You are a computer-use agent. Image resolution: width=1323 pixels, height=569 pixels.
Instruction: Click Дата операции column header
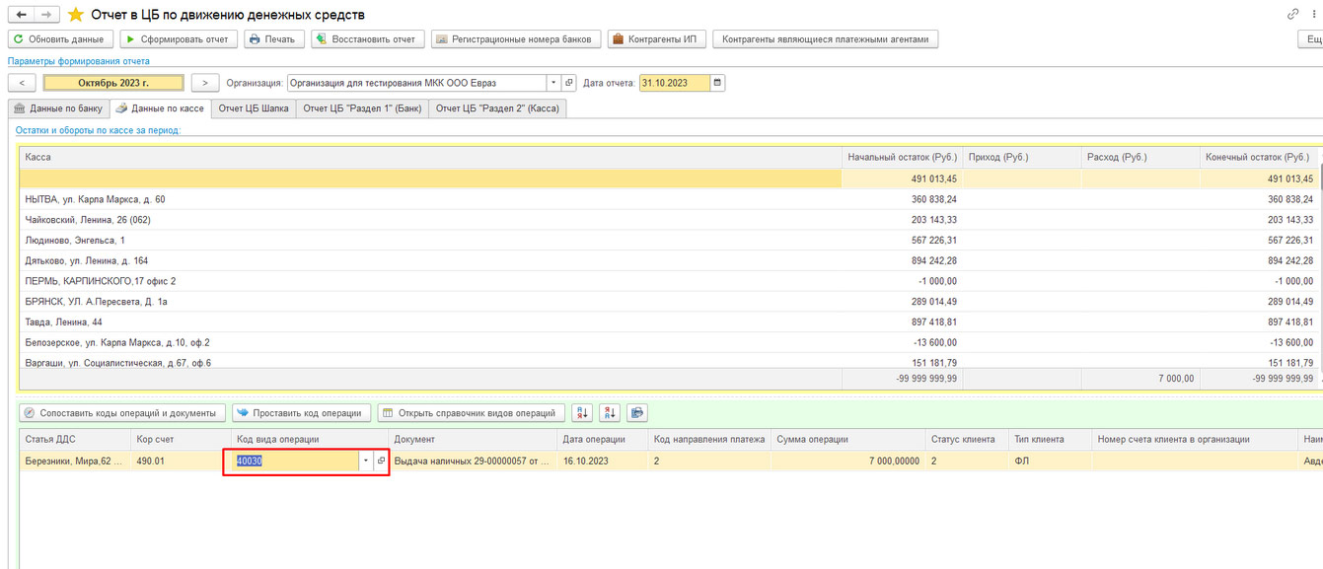pyautogui.click(x=603, y=439)
